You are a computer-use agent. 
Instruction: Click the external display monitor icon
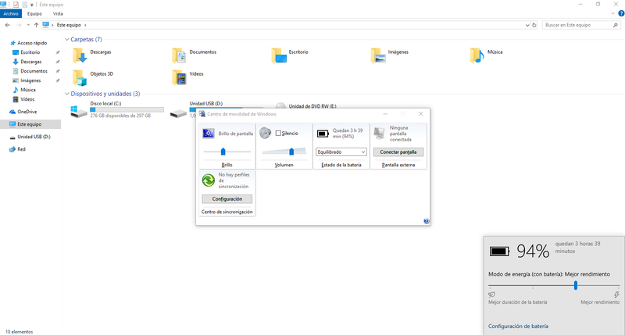tap(380, 134)
